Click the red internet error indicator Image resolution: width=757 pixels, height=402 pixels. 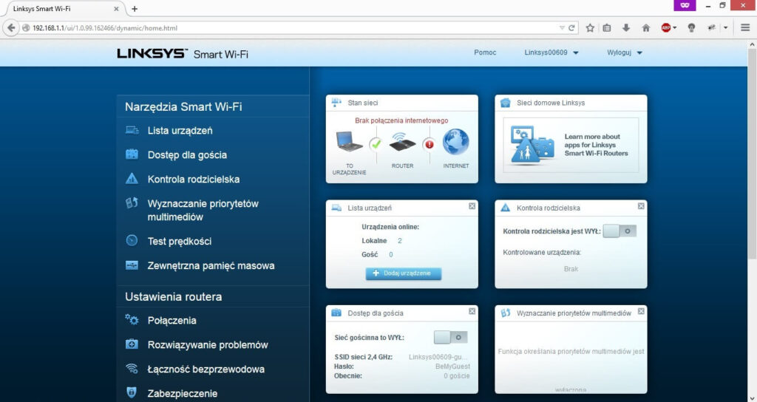pyautogui.click(x=430, y=144)
